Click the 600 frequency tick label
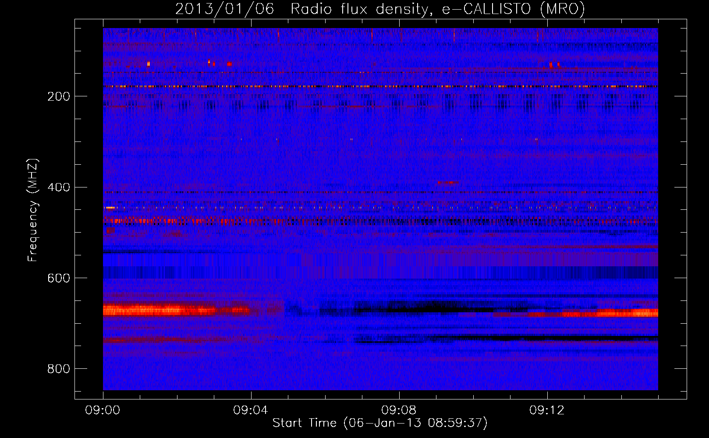709x438 pixels. [59, 279]
